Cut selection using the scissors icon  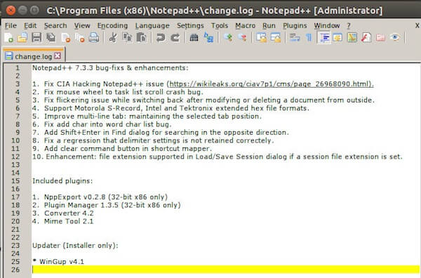click(x=113, y=38)
